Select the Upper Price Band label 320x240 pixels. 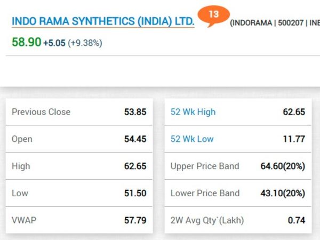coord(205,166)
